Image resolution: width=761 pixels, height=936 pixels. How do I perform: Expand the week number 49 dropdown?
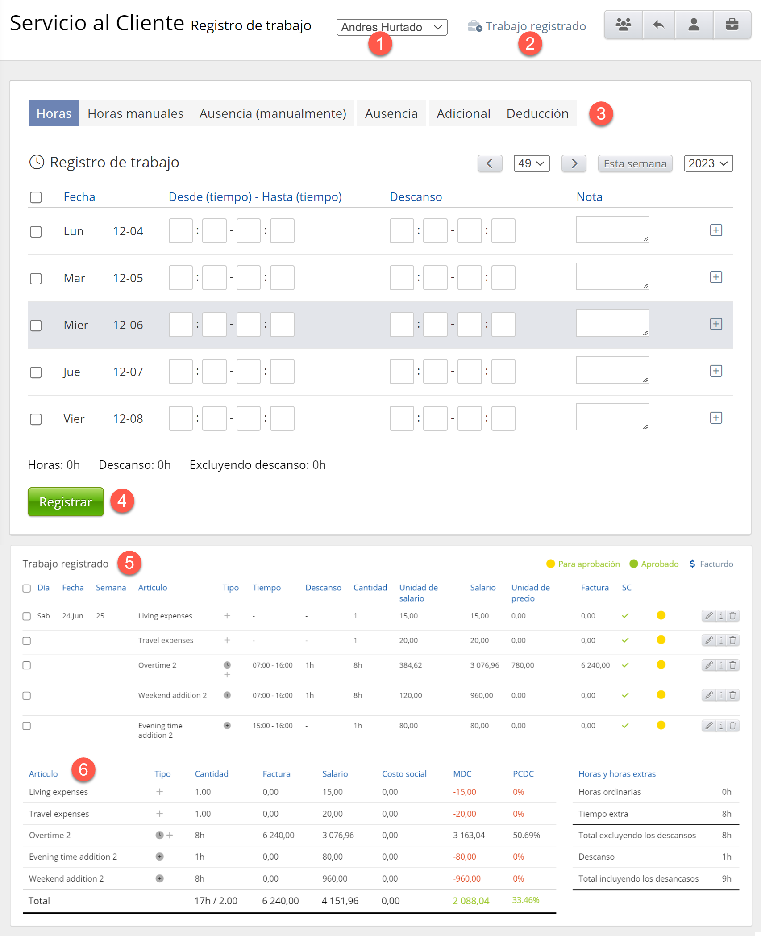pyautogui.click(x=531, y=163)
